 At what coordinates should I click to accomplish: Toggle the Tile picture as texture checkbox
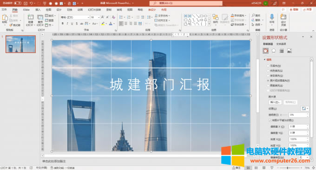270,120
